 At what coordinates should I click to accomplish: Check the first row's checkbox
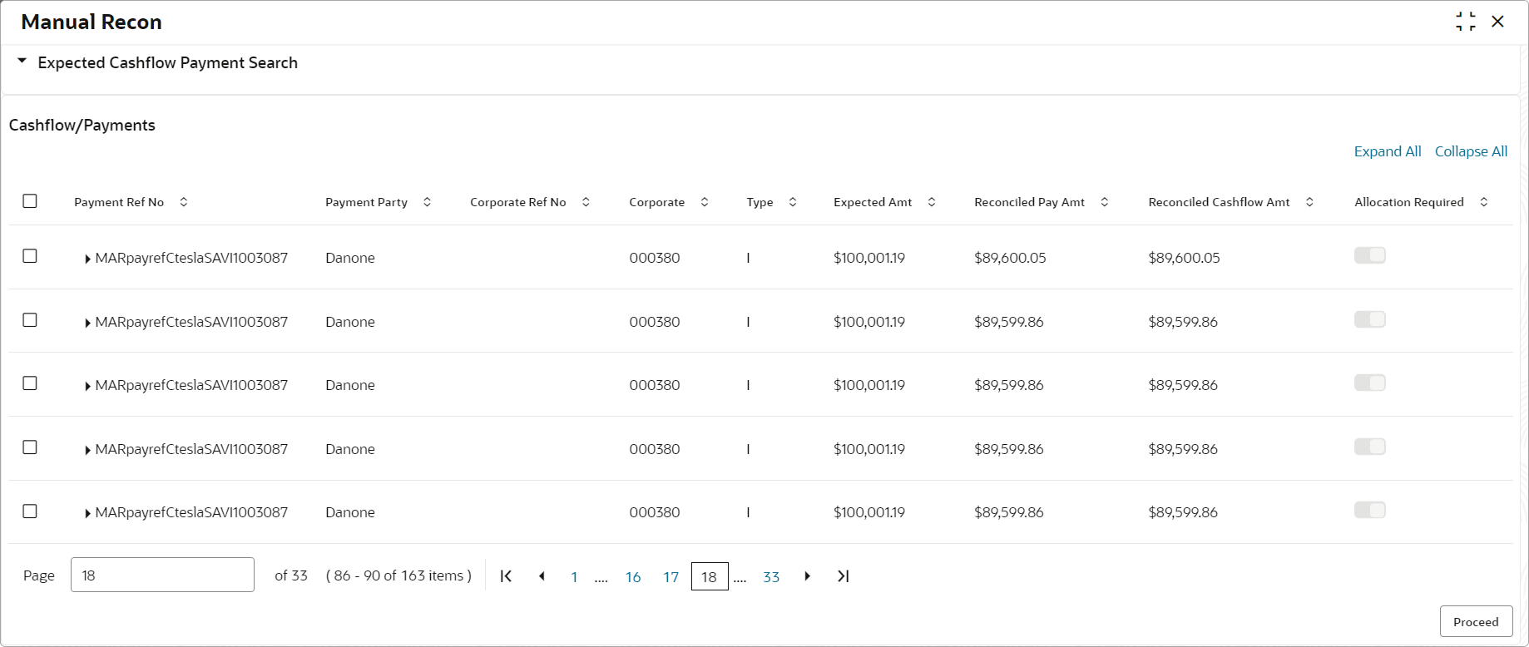tap(30, 256)
